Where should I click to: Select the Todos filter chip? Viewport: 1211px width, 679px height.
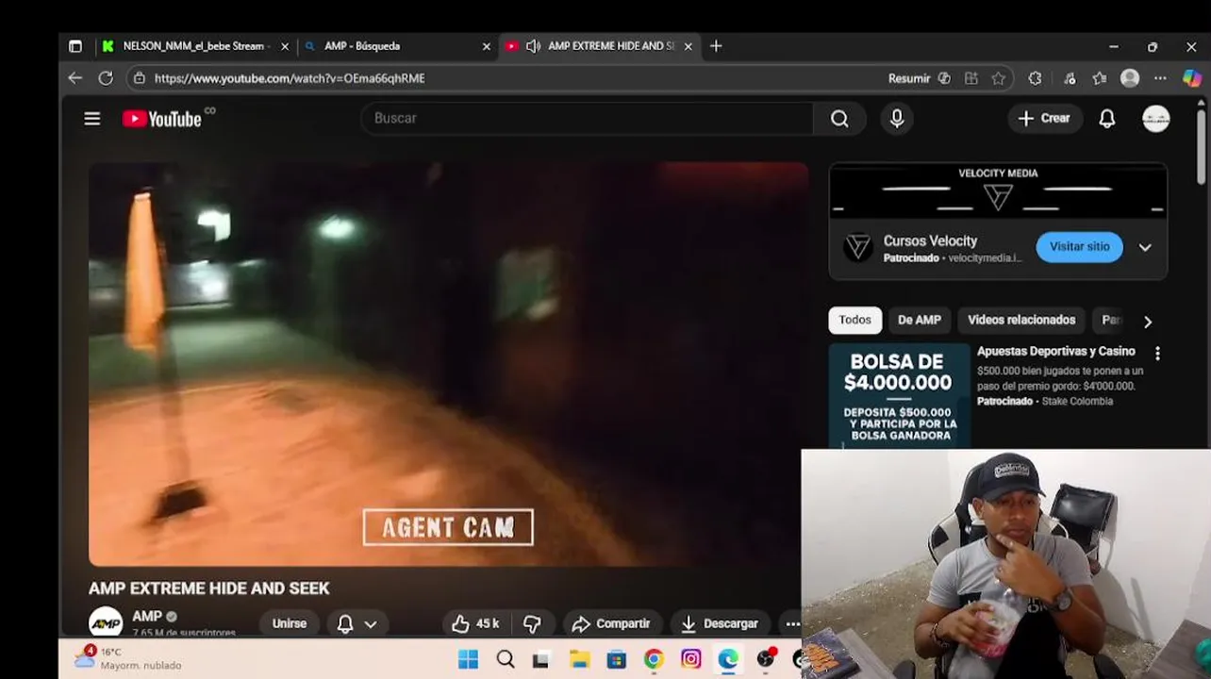click(855, 321)
